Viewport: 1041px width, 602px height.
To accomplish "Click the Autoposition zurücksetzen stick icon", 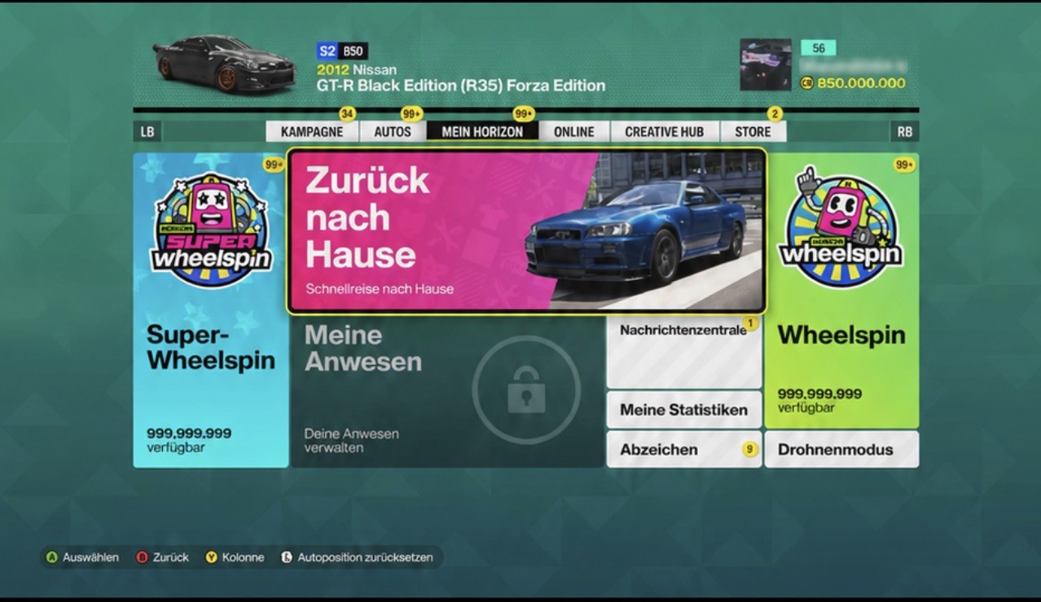I will pyautogui.click(x=287, y=557).
